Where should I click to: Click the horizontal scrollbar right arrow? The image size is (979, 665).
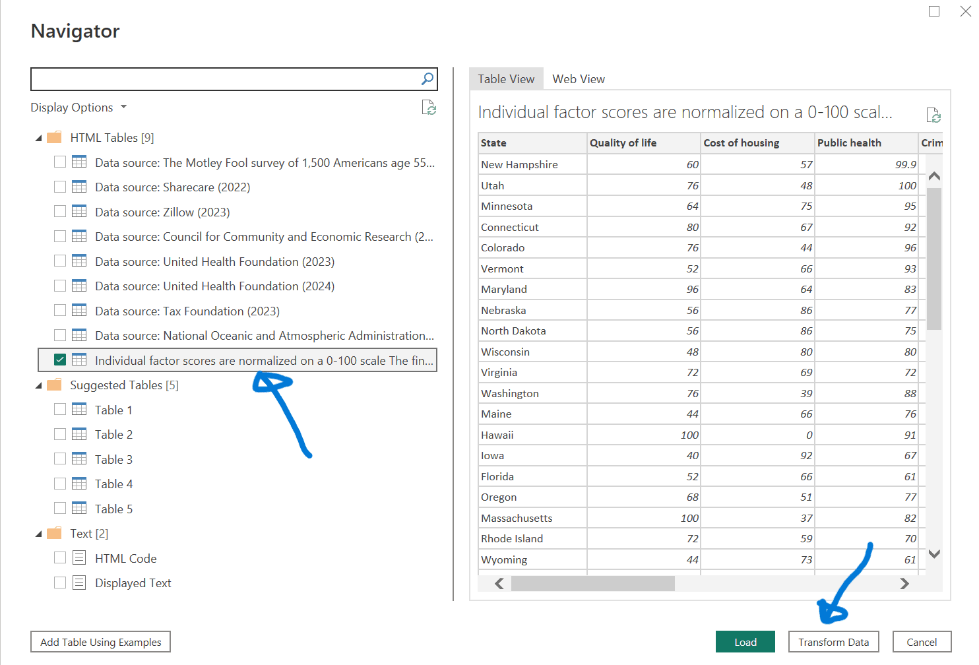click(x=904, y=583)
